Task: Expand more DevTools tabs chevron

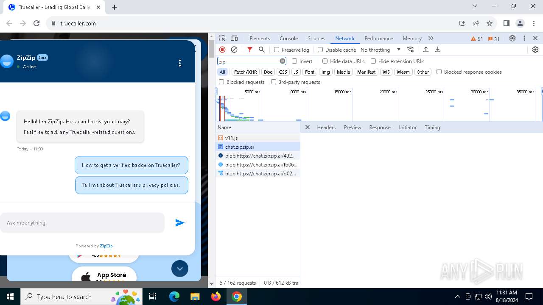Action: [x=431, y=38]
